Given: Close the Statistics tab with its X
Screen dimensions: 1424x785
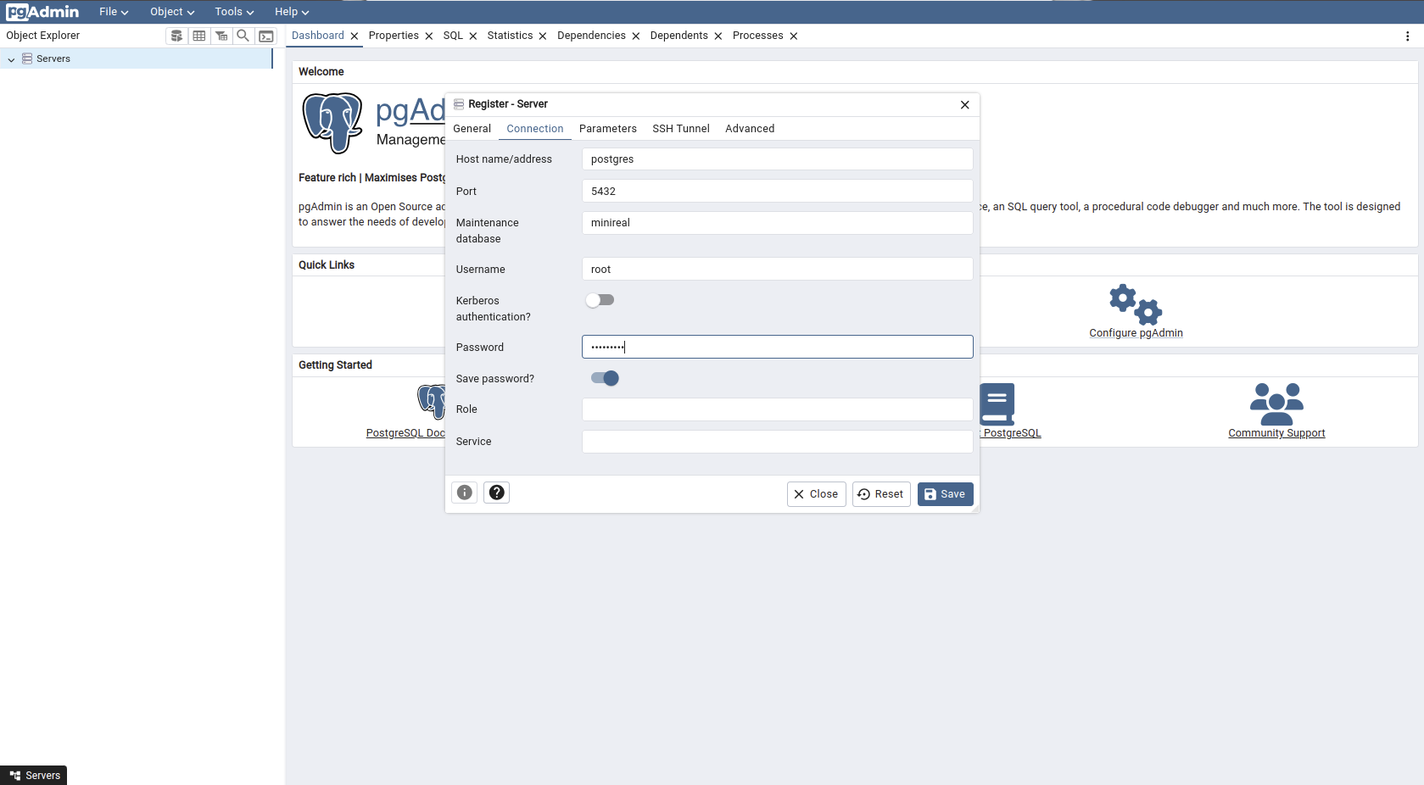Looking at the screenshot, I should tap(543, 36).
